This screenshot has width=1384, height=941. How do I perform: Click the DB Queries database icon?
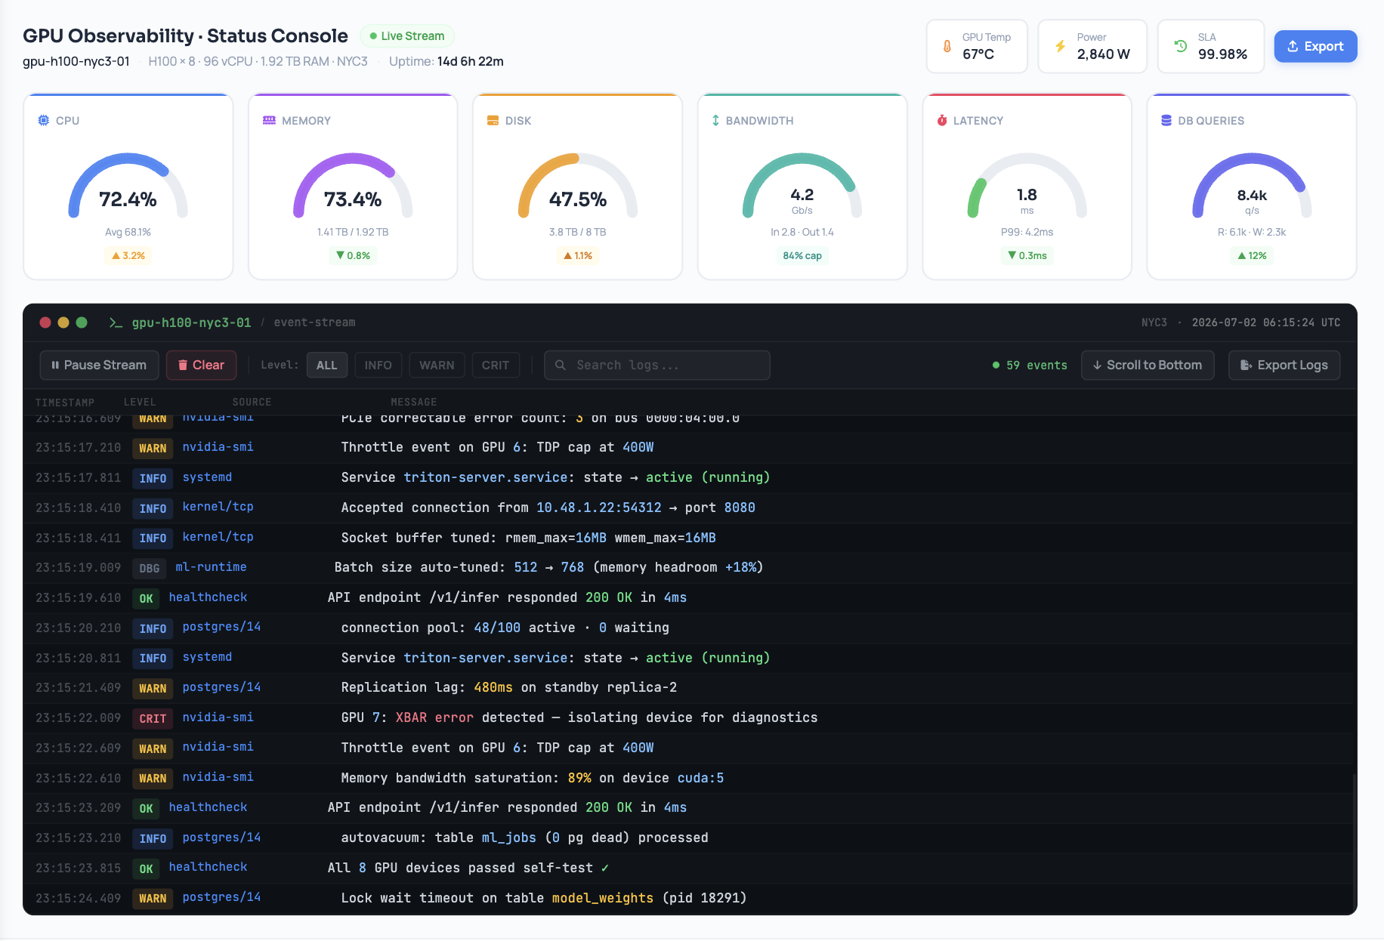1166,120
